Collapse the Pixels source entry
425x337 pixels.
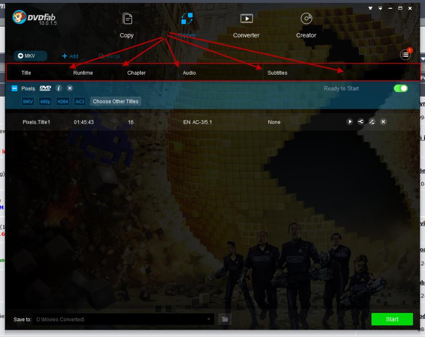(14, 88)
